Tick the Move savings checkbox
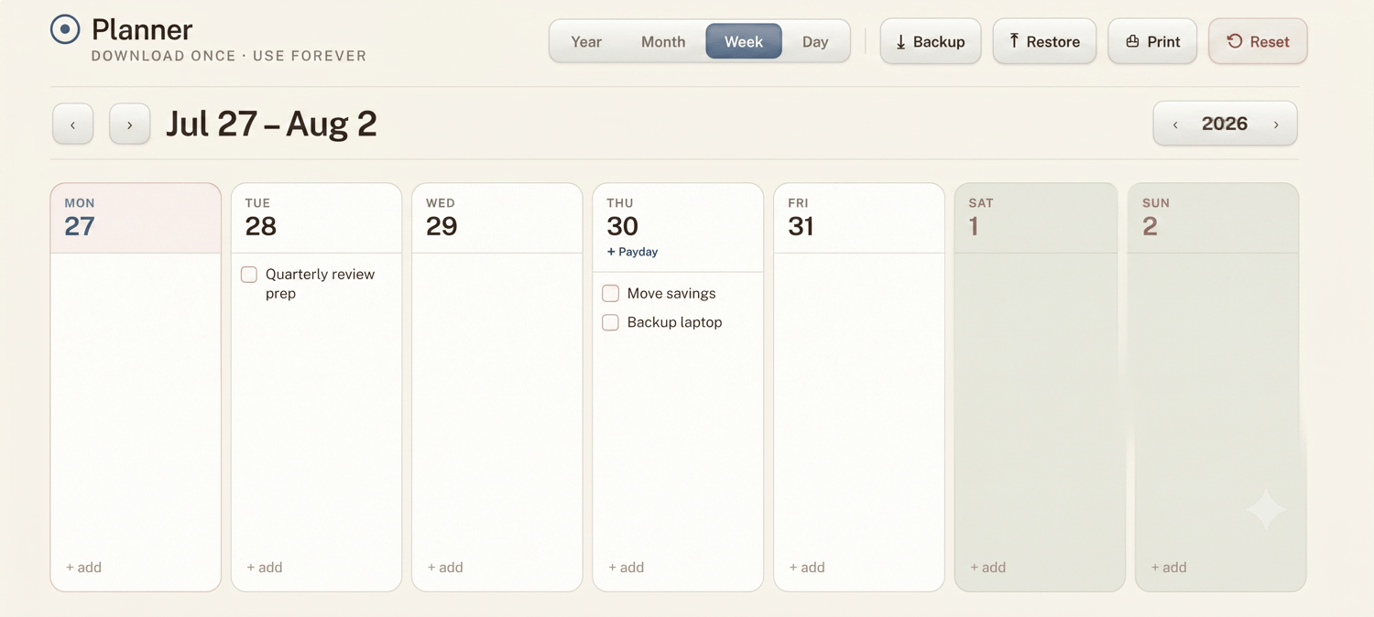The width and height of the screenshot is (1374, 617). click(x=611, y=294)
